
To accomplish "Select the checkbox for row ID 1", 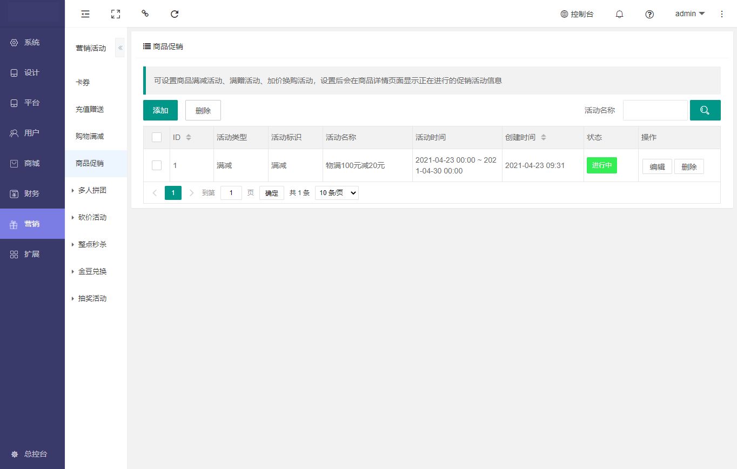I will click(157, 165).
